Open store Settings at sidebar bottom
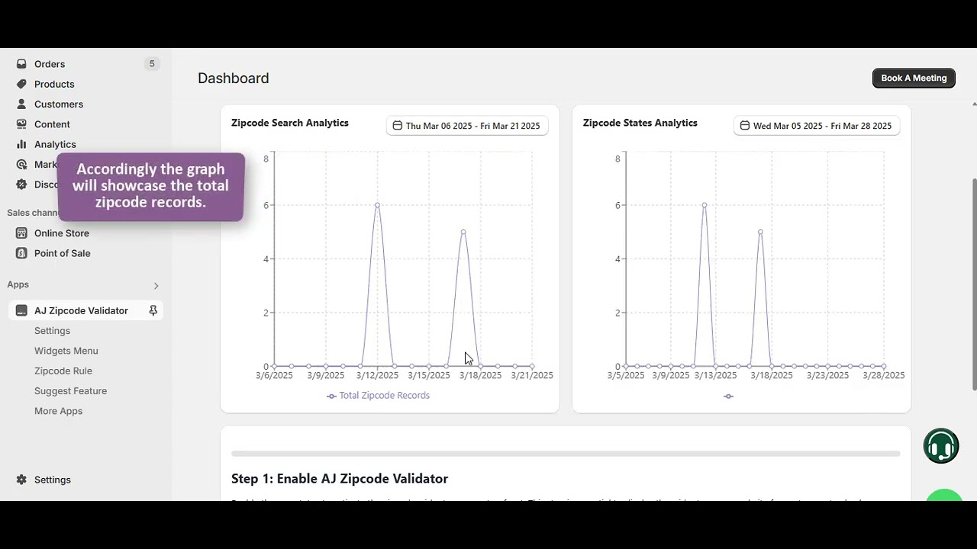This screenshot has height=549, width=977. click(x=52, y=480)
